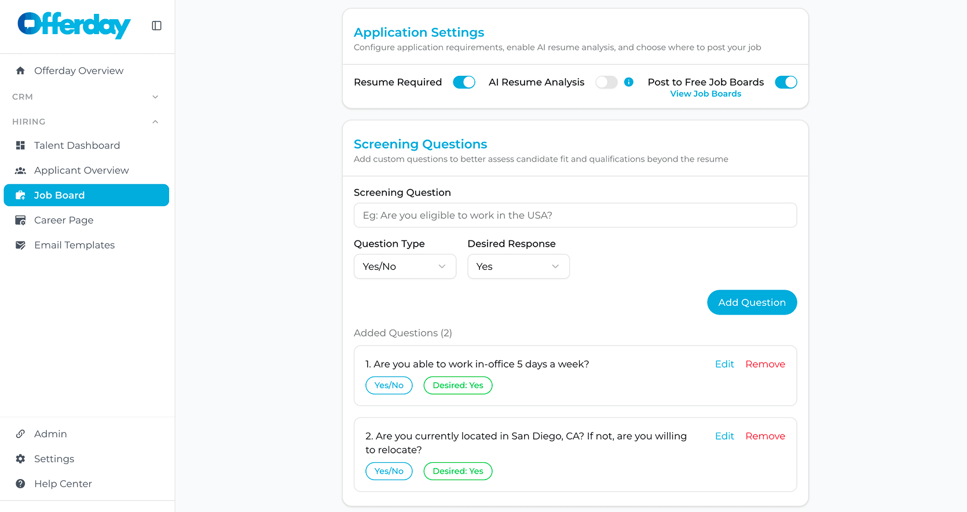Go to Talent Dashboard

point(86,145)
